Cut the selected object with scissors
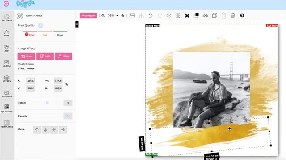This screenshot has height=160, width=286. coord(206,16)
